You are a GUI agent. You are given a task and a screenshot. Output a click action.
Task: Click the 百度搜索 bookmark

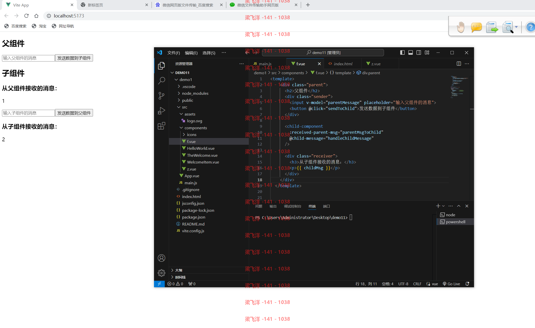tap(15, 26)
